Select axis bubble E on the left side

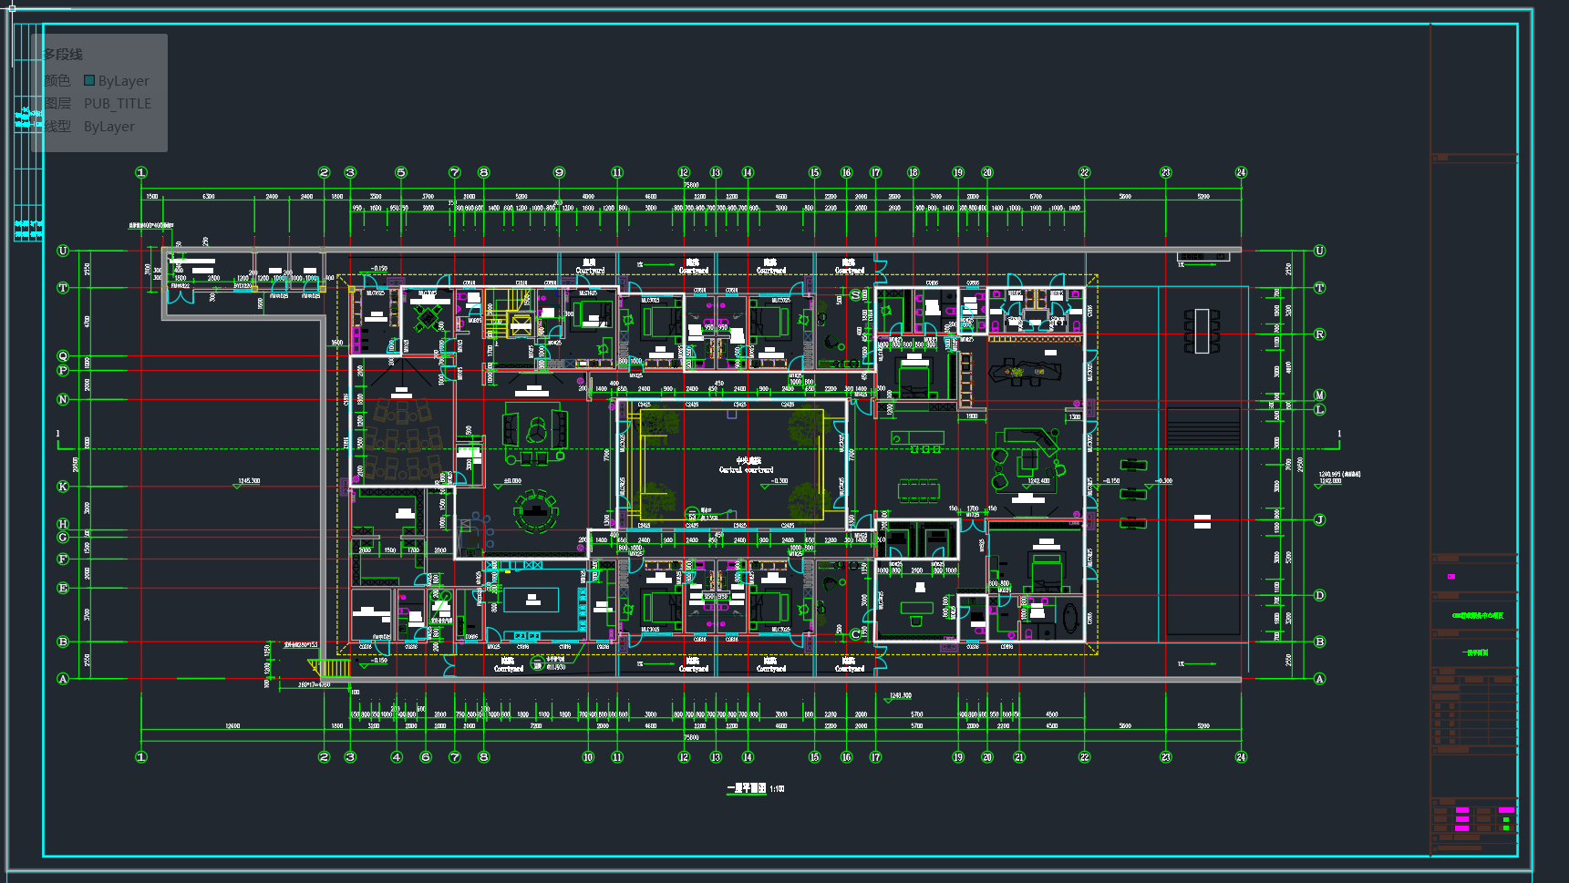click(x=63, y=588)
